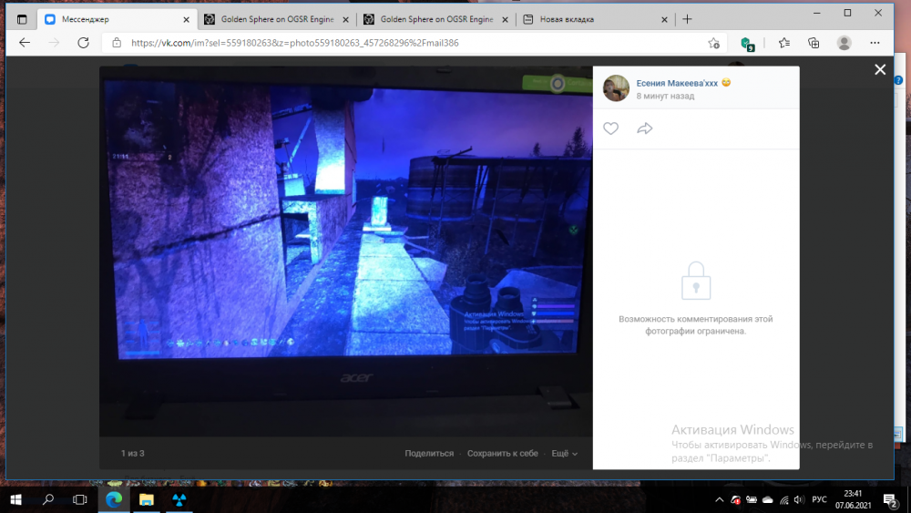Go back using the browser back arrow
The height and width of the screenshot is (513, 911).
coord(25,43)
